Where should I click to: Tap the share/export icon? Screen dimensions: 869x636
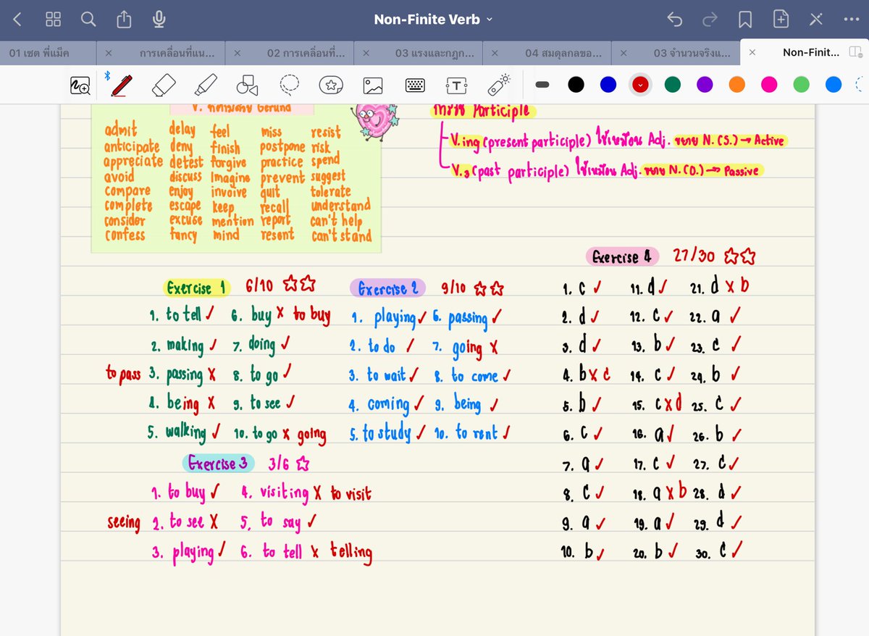(124, 20)
